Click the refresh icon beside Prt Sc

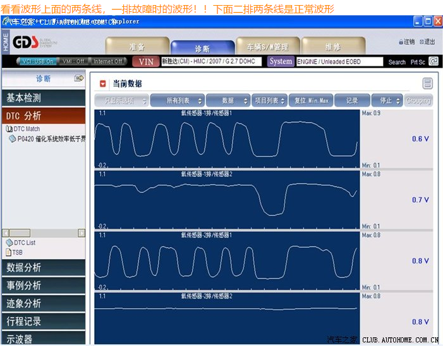434,61
